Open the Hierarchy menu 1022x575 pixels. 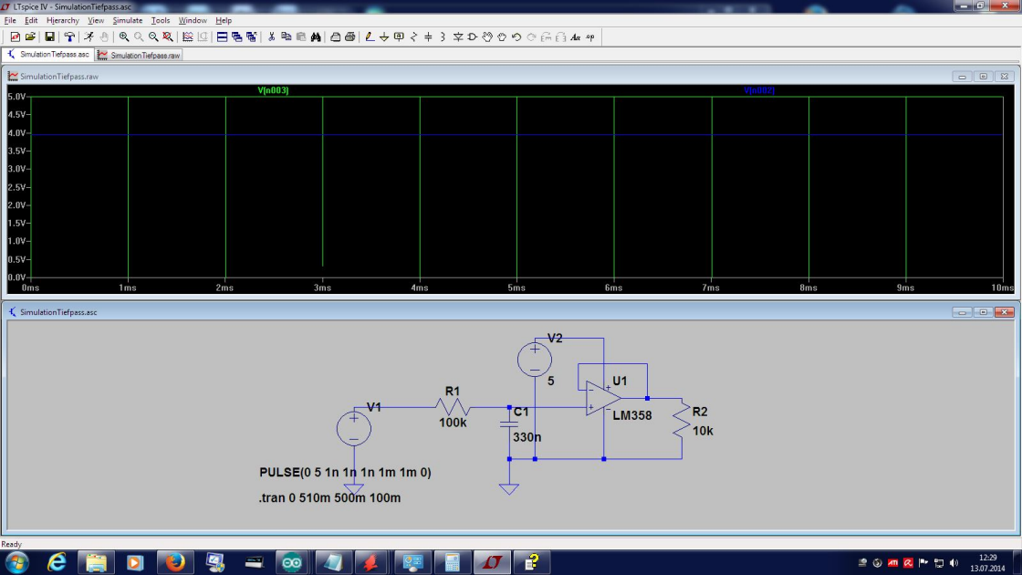(x=63, y=20)
